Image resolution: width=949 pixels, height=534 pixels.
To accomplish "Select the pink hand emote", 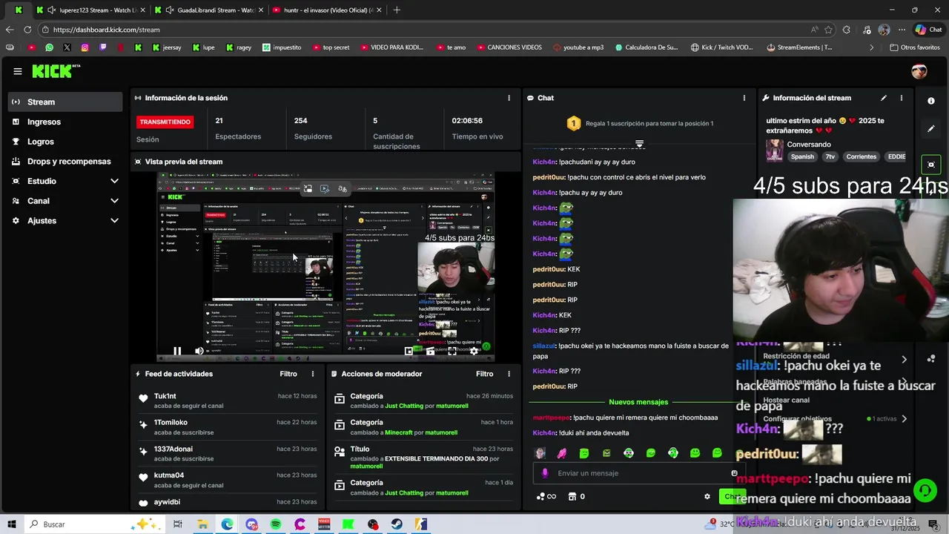I will point(562,453).
